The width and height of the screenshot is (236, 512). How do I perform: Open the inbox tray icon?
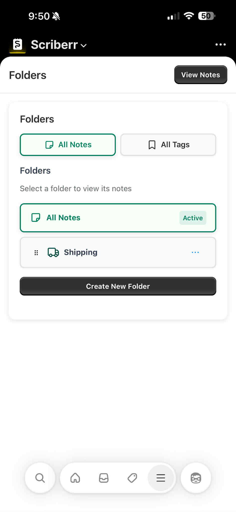104,478
